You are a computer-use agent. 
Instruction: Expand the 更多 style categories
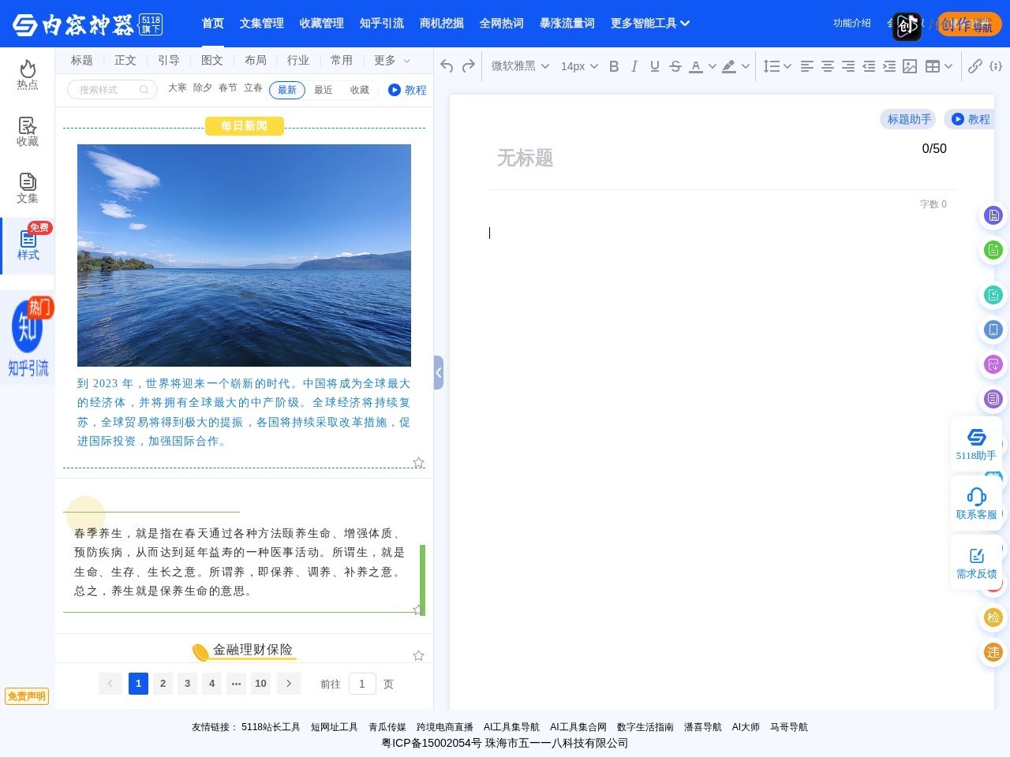click(392, 60)
